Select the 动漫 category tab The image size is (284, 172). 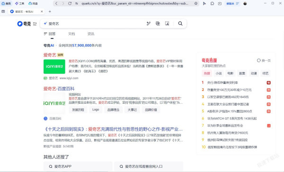click(254, 73)
